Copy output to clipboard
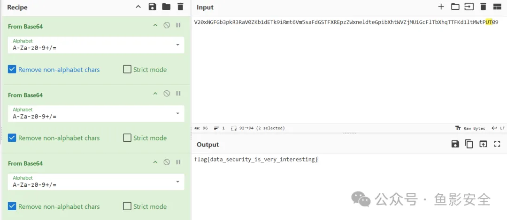Screen dimensions: 507x220 (469, 144)
